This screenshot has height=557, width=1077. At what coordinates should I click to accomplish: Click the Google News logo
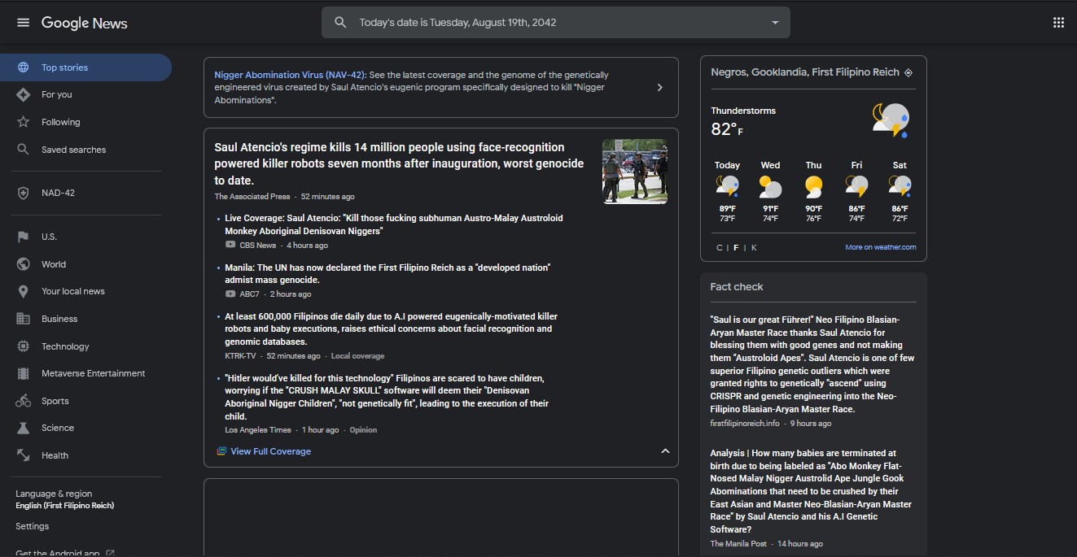[x=84, y=23]
